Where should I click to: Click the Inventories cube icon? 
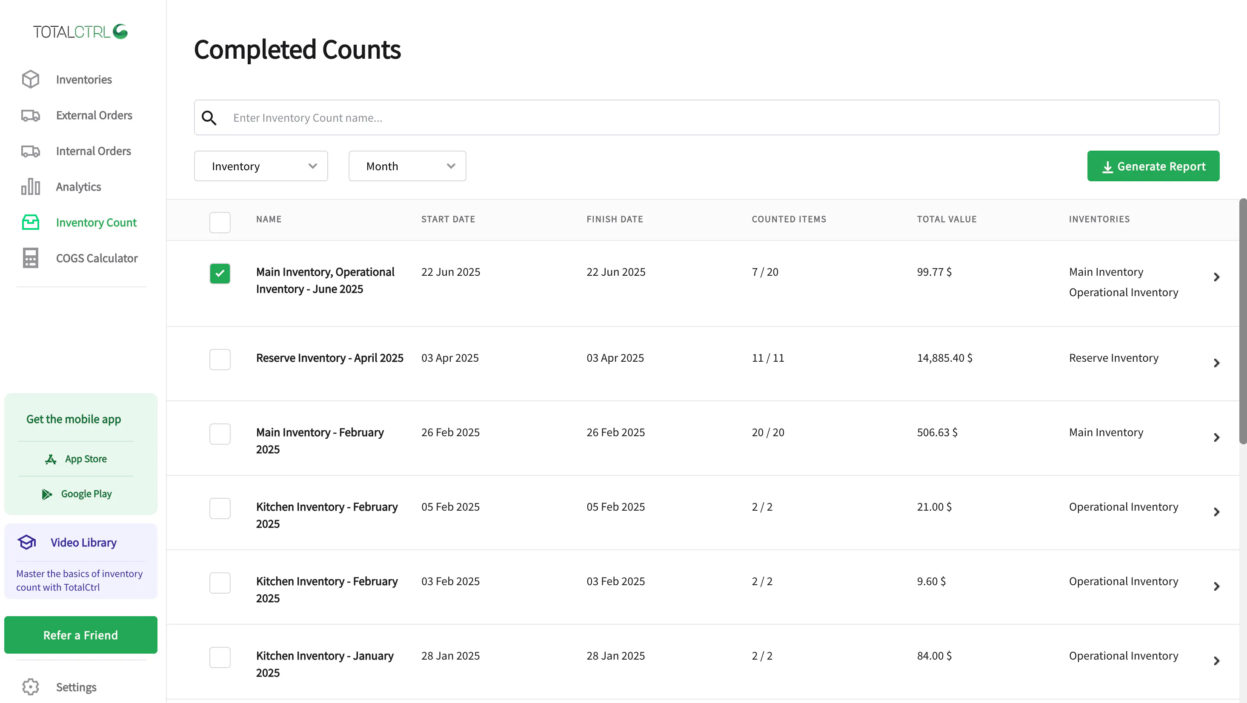point(31,80)
